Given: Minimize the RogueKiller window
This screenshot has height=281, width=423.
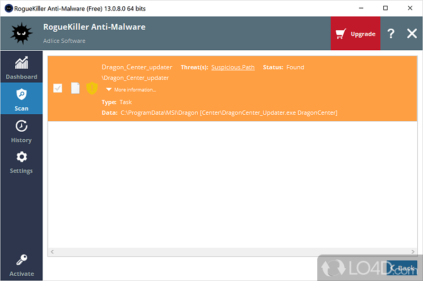Looking at the screenshot, I should point(361,8).
